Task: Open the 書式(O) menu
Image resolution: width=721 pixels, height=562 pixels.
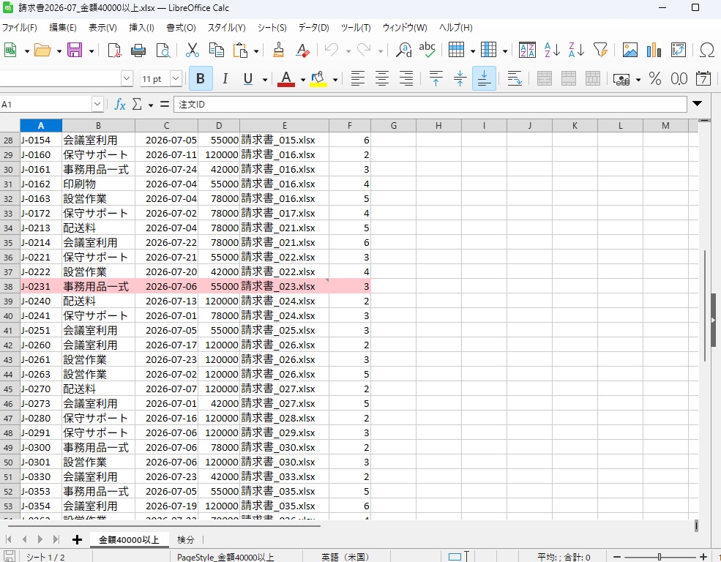Action: [x=182, y=28]
